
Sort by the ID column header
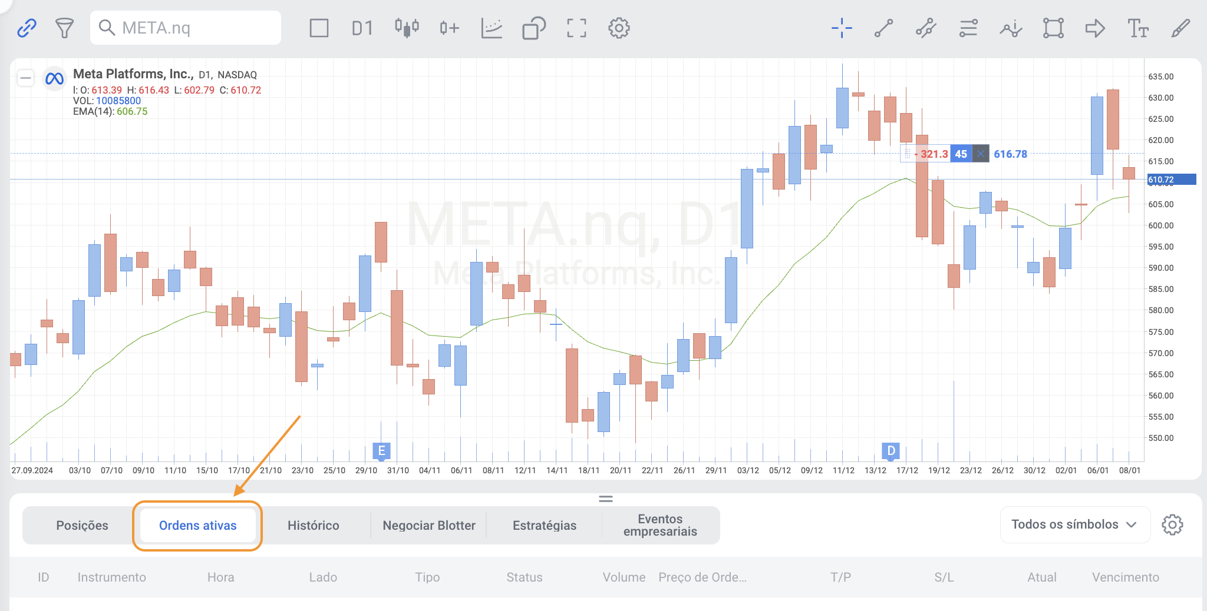pos(44,577)
